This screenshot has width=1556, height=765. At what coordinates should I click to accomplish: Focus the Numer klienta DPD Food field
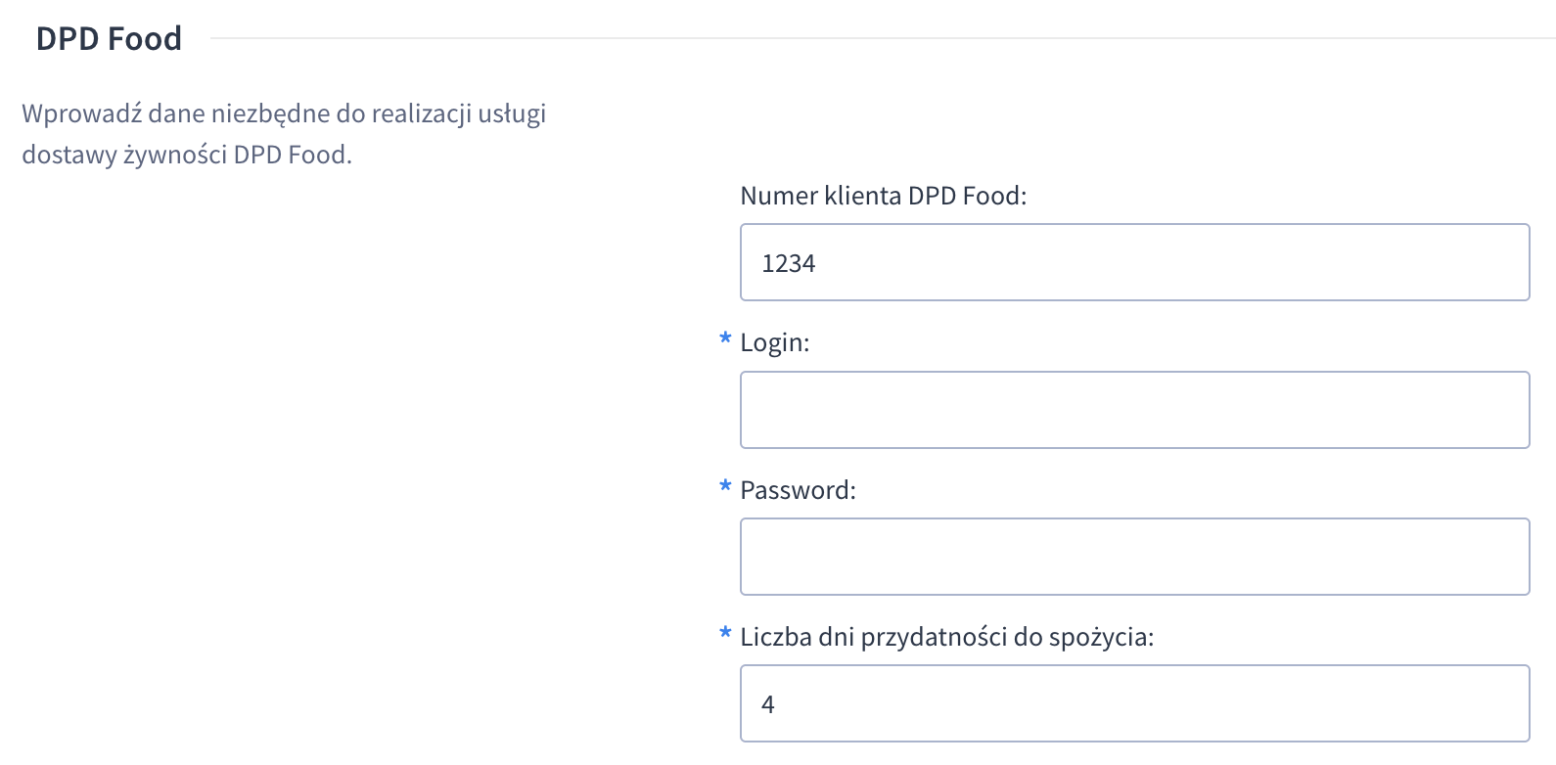(1134, 262)
